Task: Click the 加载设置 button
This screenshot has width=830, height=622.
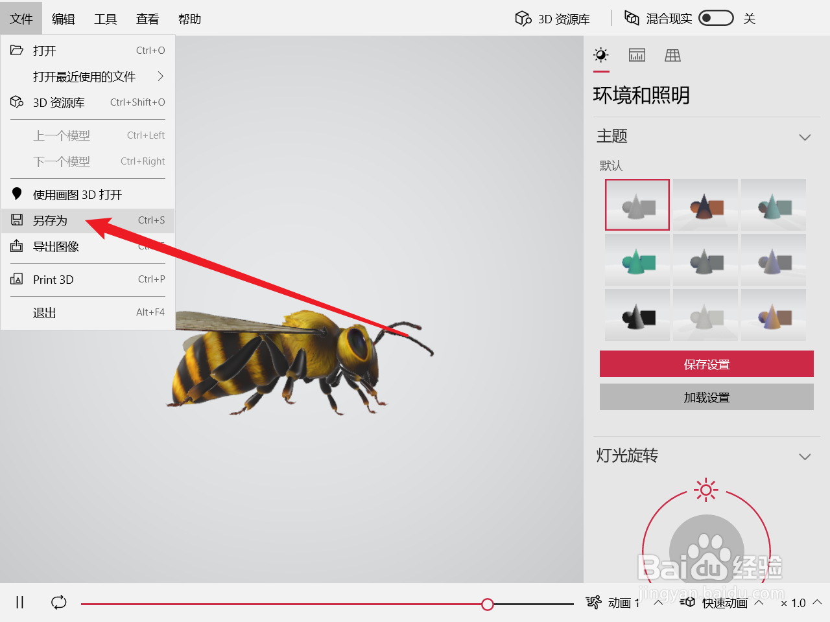Action: (706, 397)
